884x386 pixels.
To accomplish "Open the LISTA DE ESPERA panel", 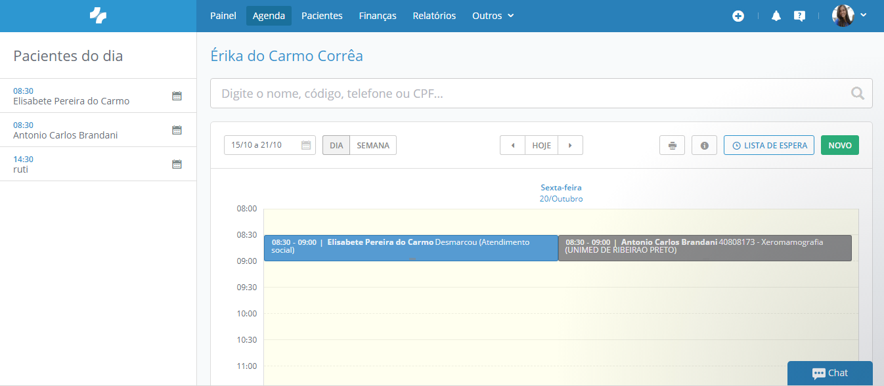I will tap(768, 144).
